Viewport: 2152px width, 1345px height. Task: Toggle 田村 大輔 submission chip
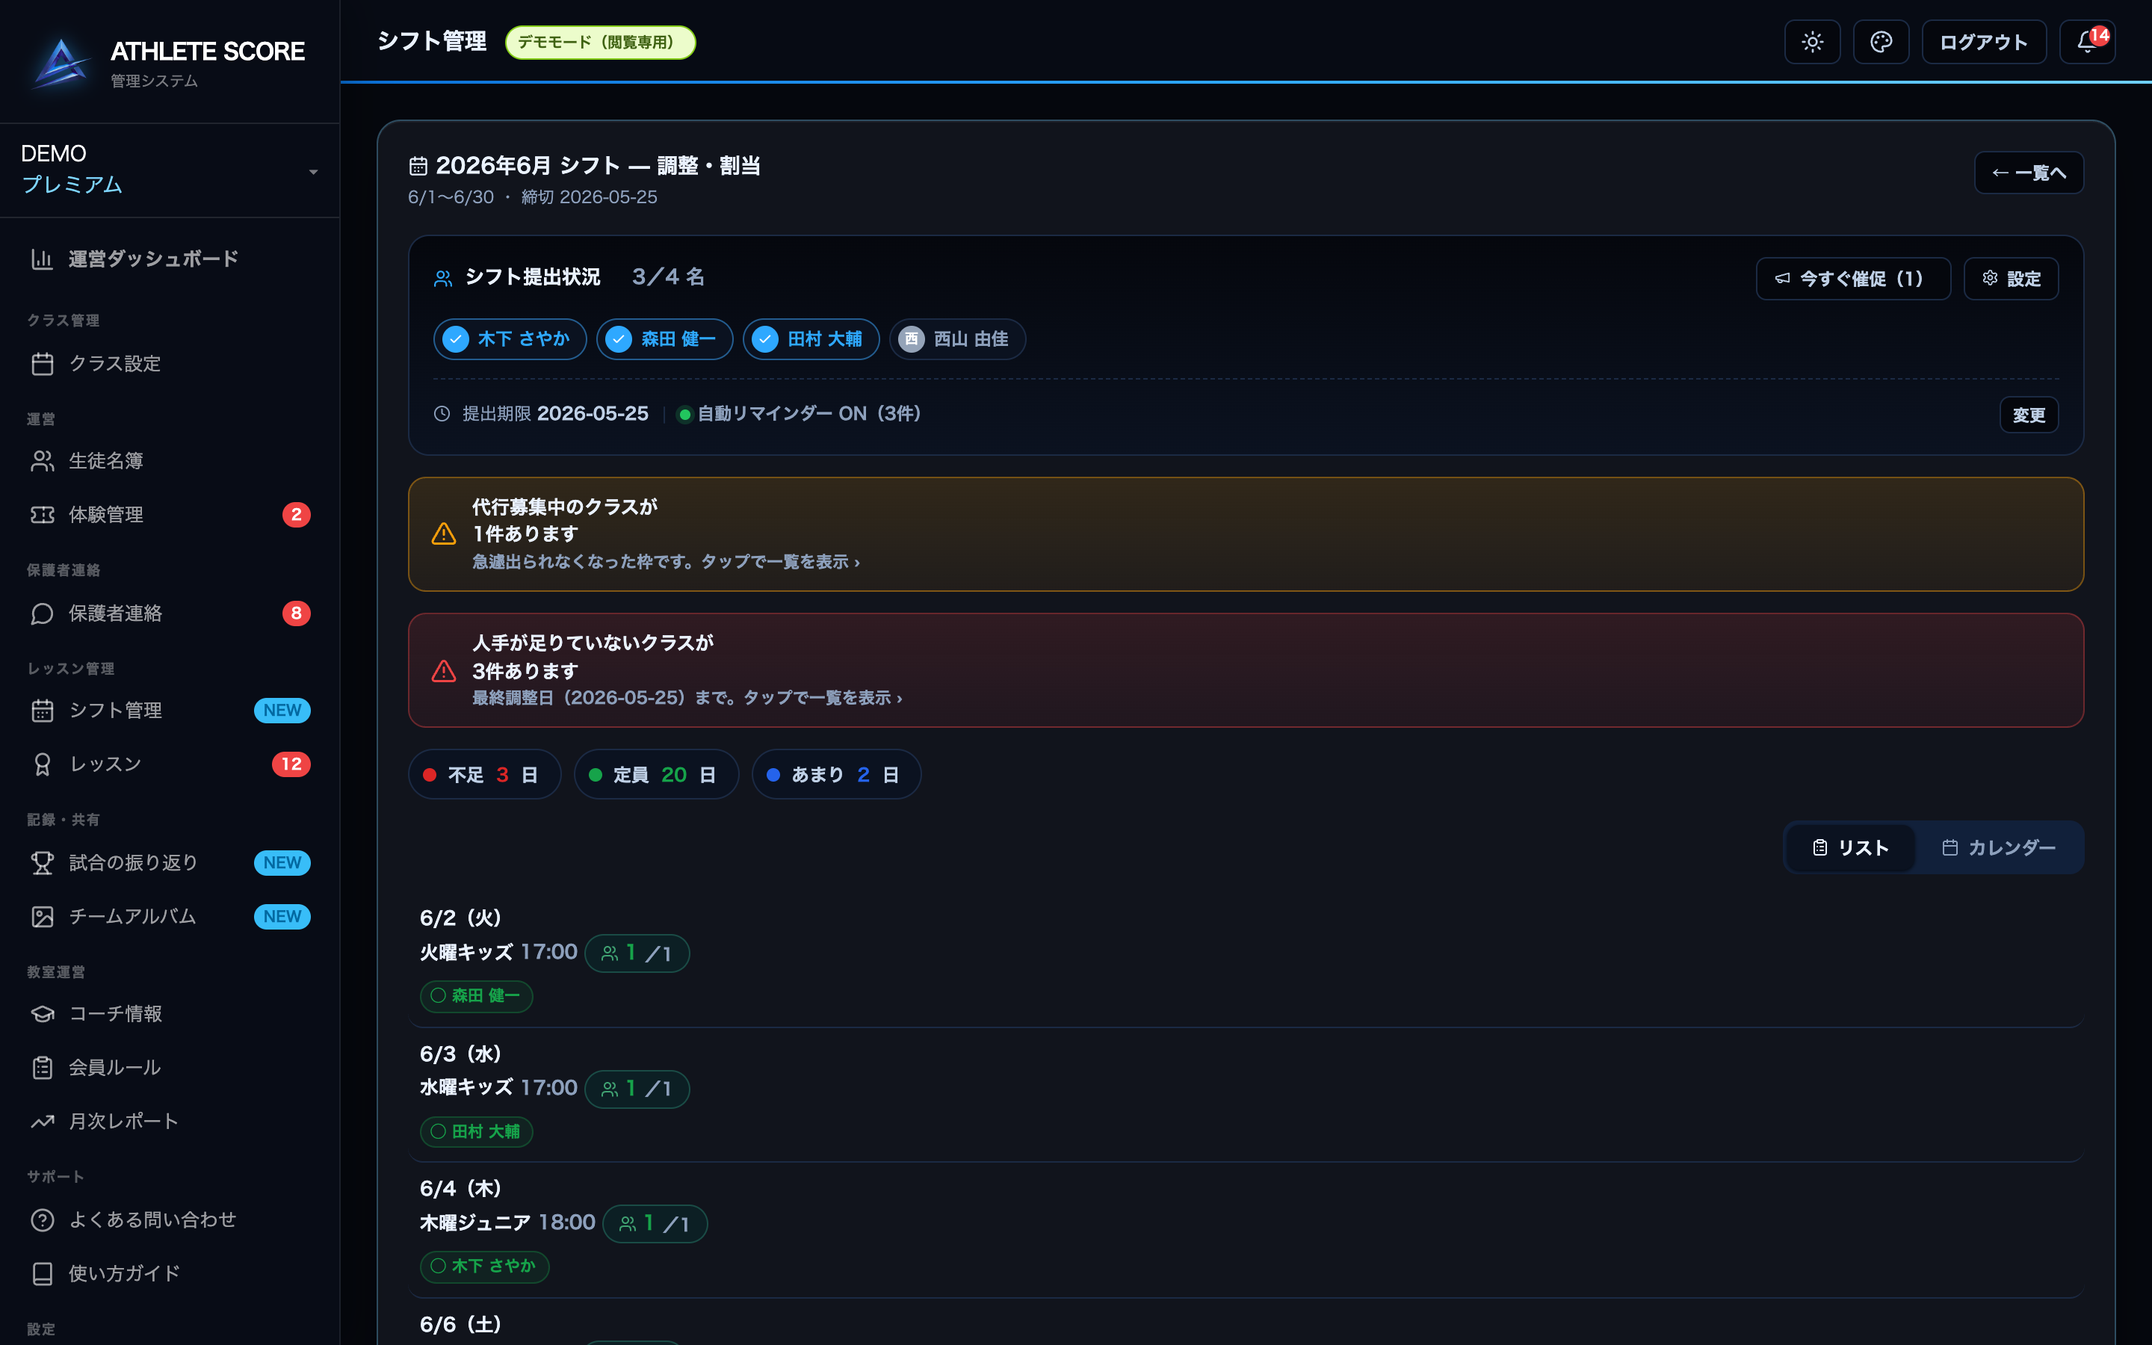click(811, 339)
